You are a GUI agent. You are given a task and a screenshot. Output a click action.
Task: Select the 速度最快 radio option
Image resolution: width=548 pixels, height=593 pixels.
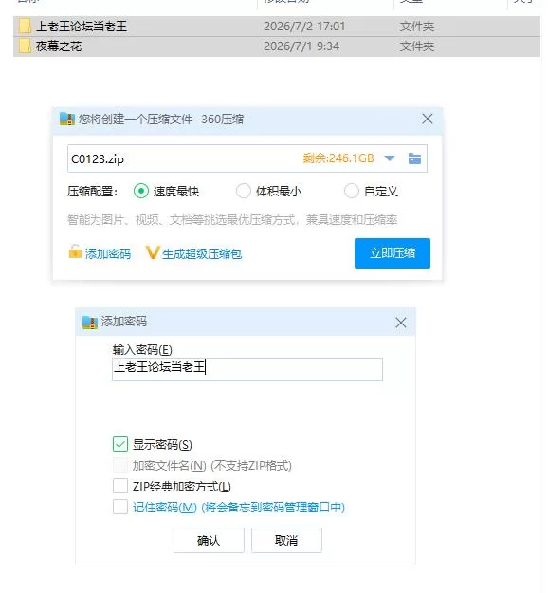(x=141, y=191)
